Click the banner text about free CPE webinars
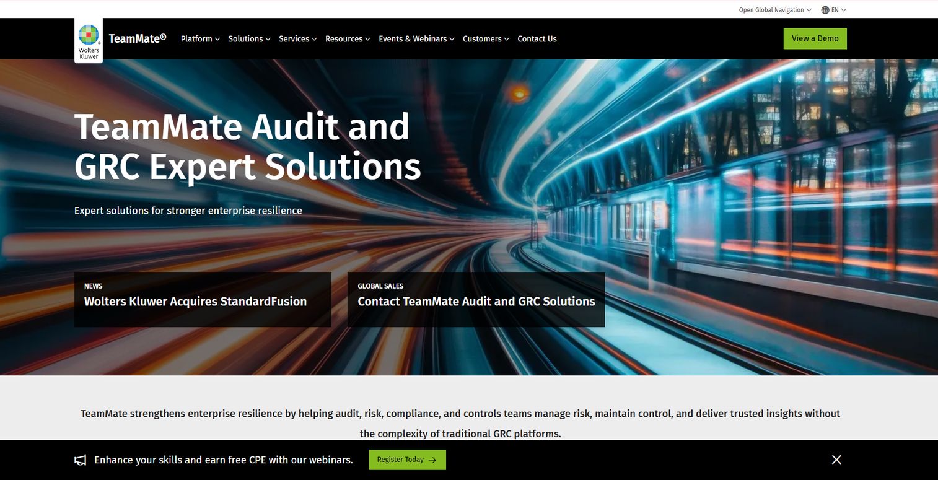 224,460
